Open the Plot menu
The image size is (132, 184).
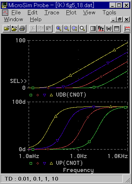71,12
